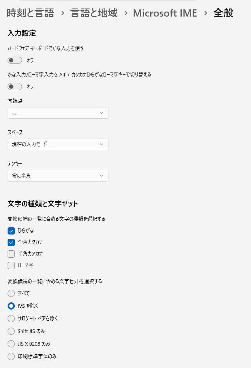The width and height of the screenshot is (251, 368).
Task: Toggle the Alt + カタカナひらがな switching option
Action: coord(15,87)
